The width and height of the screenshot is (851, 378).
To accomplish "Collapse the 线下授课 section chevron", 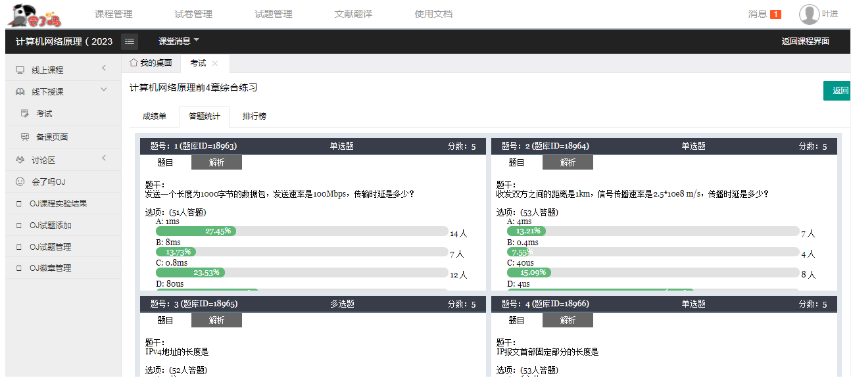I will tap(104, 90).
